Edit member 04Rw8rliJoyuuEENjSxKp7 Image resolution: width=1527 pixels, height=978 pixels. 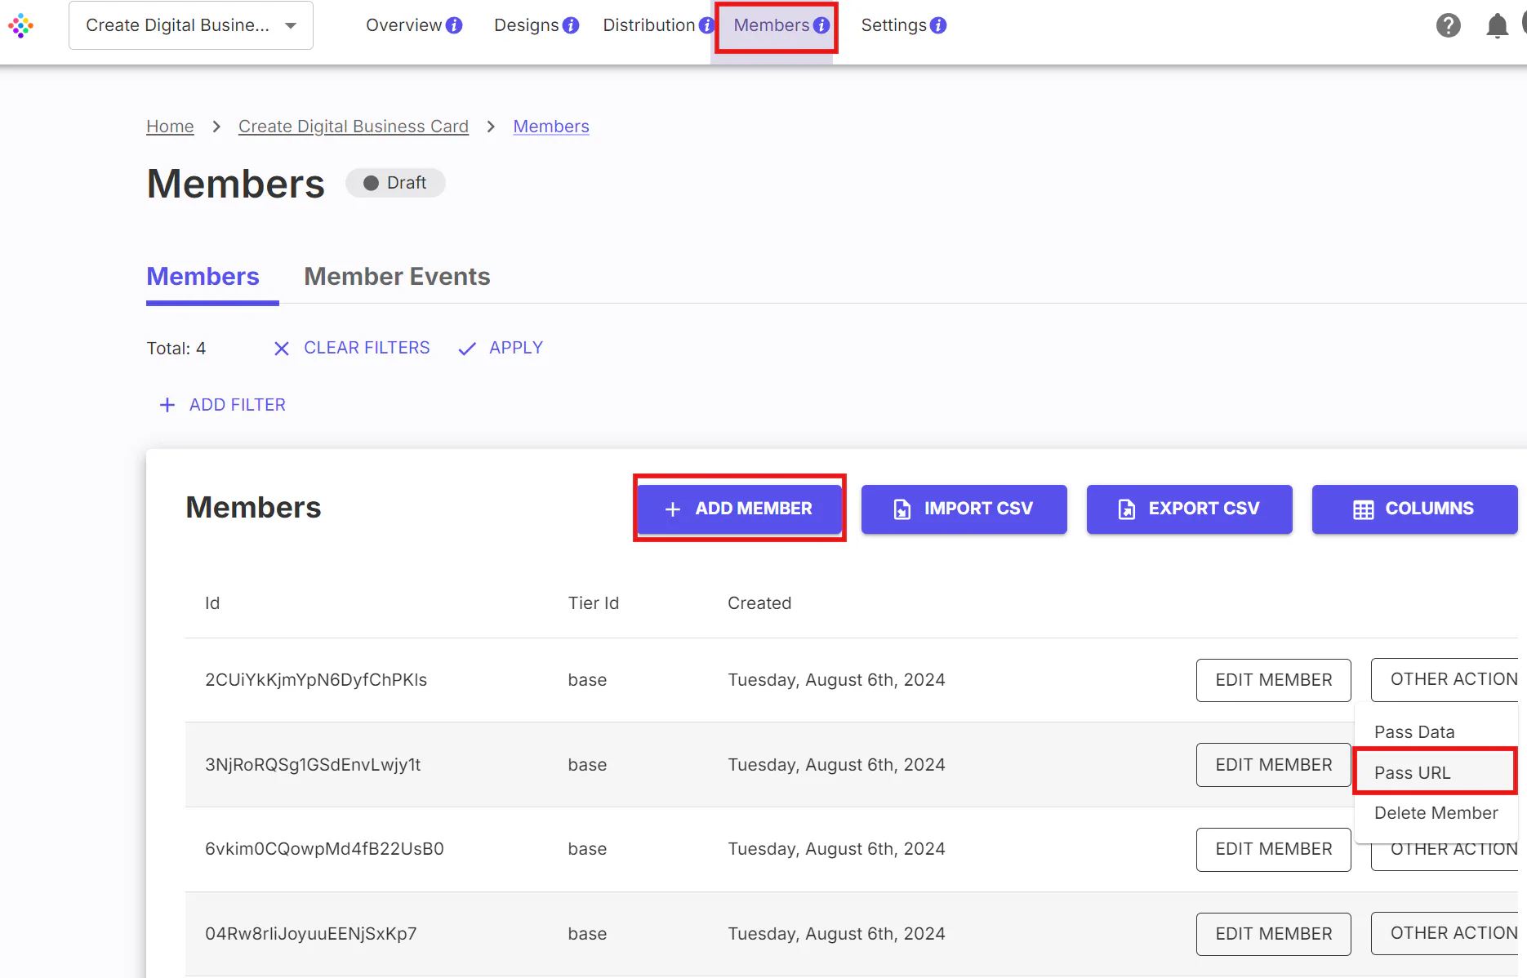[x=1274, y=934]
